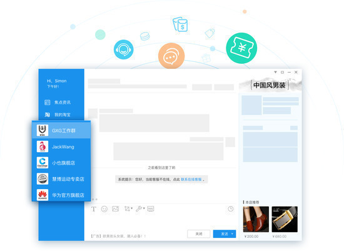This screenshot has height=251, width=344.
Task: Click the green coupon ticket icon
Action: [241, 48]
